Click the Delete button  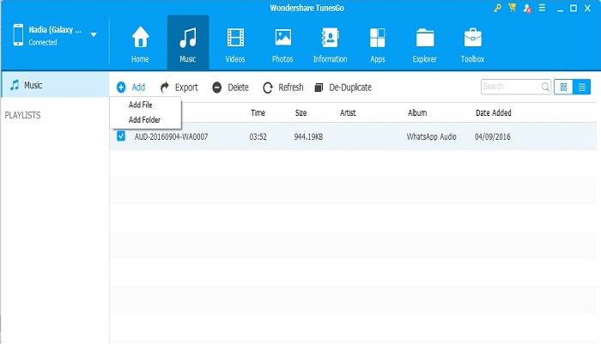230,88
